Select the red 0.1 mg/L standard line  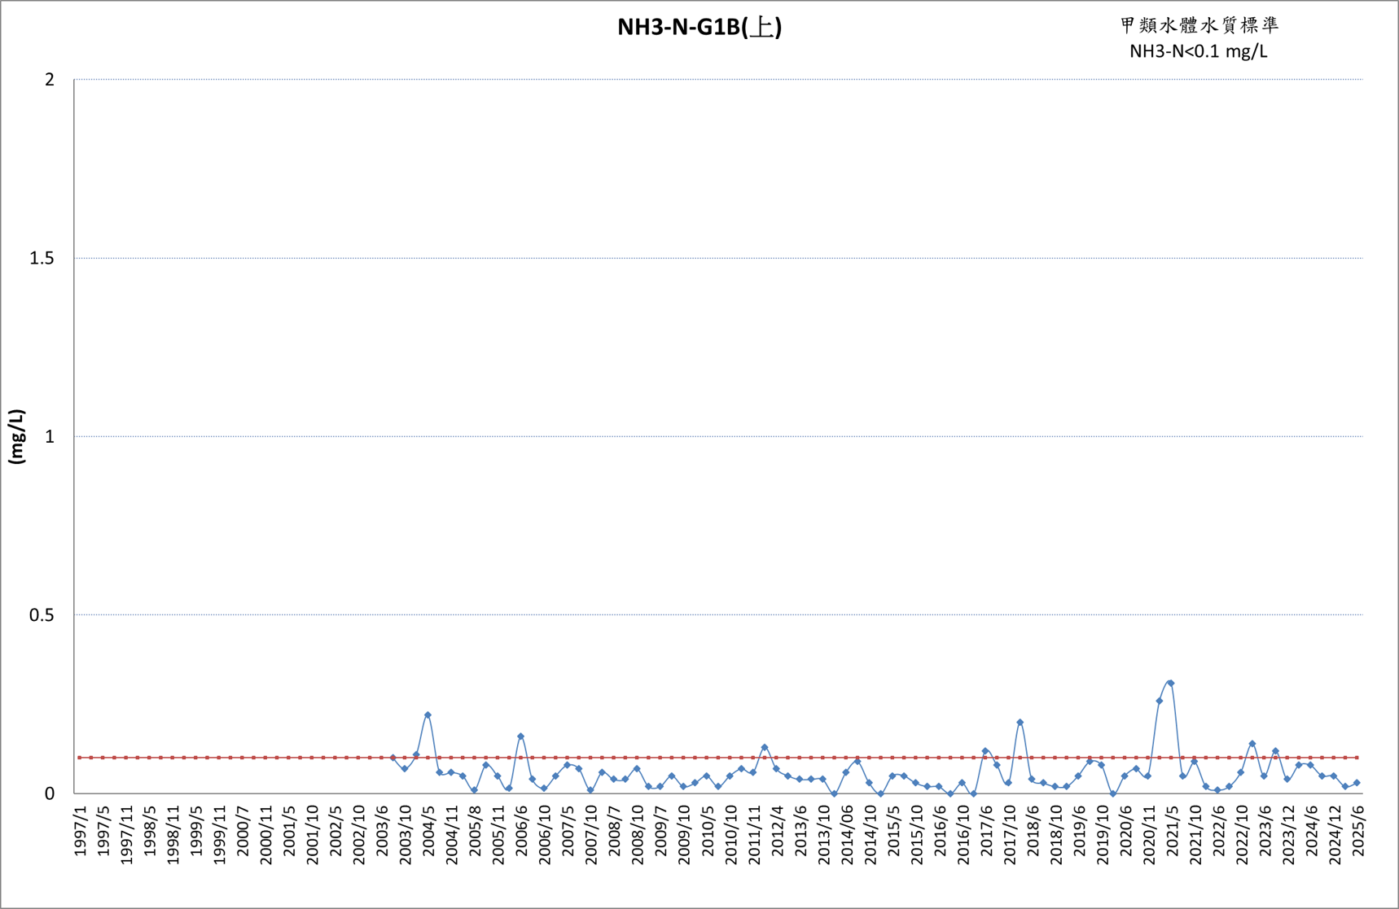pyautogui.click(x=717, y=758)
